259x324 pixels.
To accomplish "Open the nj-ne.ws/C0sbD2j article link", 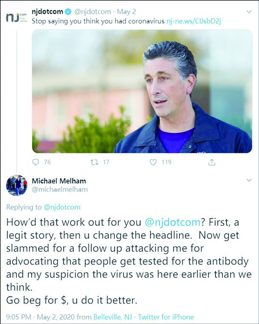I will click(x=194, y=22).
